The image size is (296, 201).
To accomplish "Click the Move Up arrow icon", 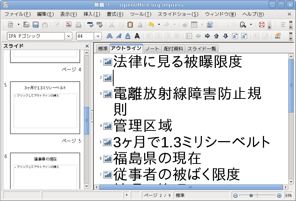I will 216,36.
